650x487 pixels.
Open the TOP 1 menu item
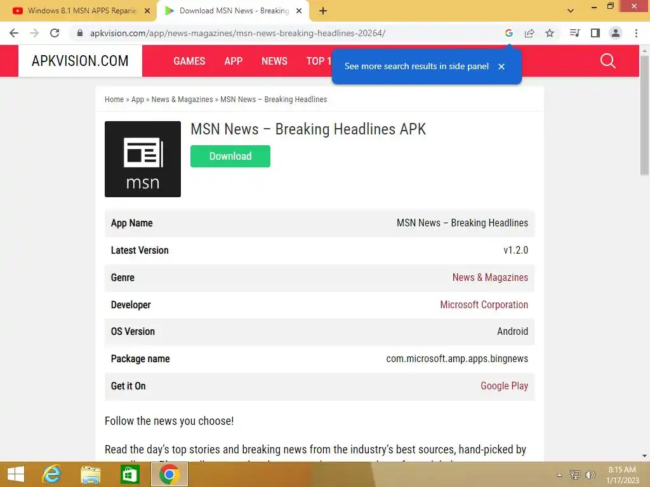pyautogui.click(x=319, y=62)
